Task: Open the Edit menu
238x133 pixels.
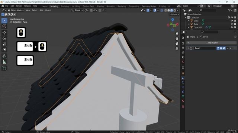Action: [12, 6]
